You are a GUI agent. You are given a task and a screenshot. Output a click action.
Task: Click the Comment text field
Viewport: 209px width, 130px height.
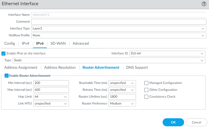119,22
